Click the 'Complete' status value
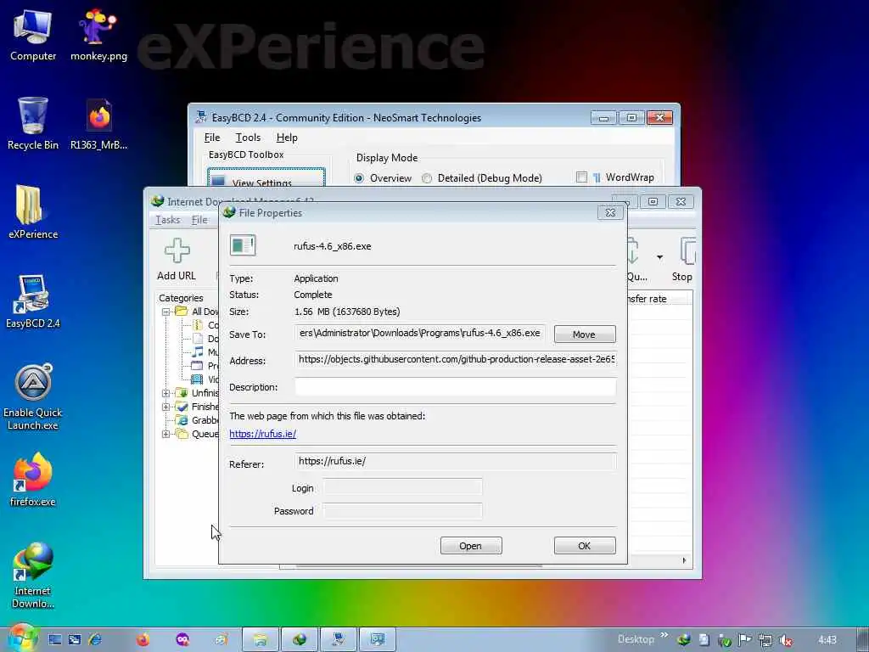 (313, 295)
